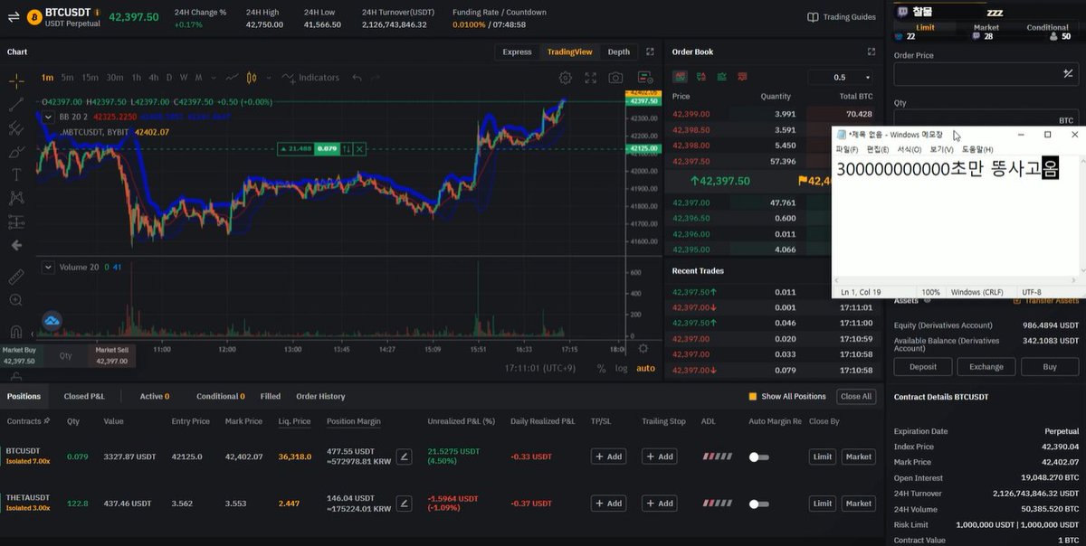Edit BTCUSDT position margin pencil icon
The image size is (1086, 546).
pos(404,457)
